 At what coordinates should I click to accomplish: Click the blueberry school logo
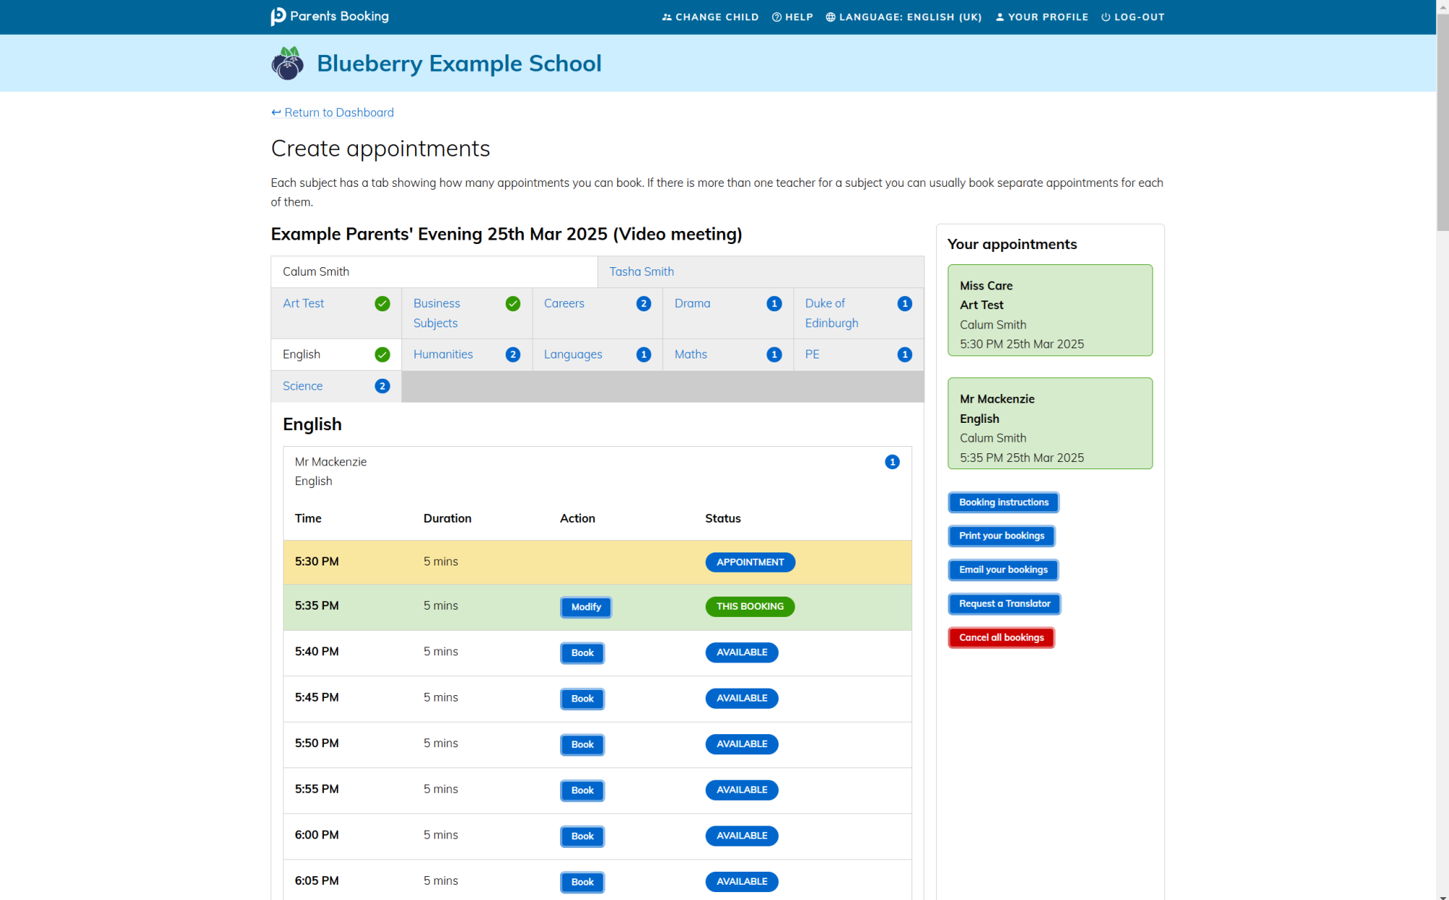(288, 64)
